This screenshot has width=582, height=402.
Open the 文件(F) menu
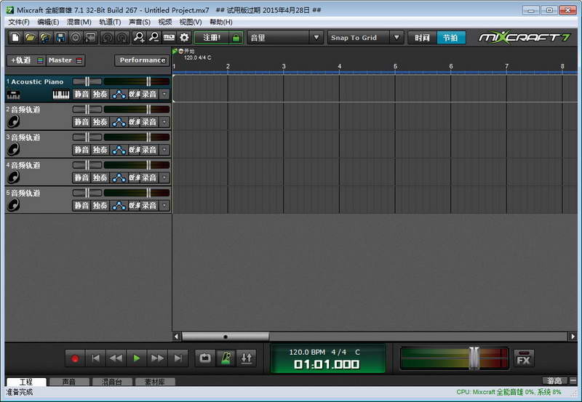point(19,23)
